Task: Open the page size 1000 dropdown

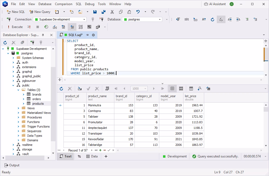Action: (139, 89)
